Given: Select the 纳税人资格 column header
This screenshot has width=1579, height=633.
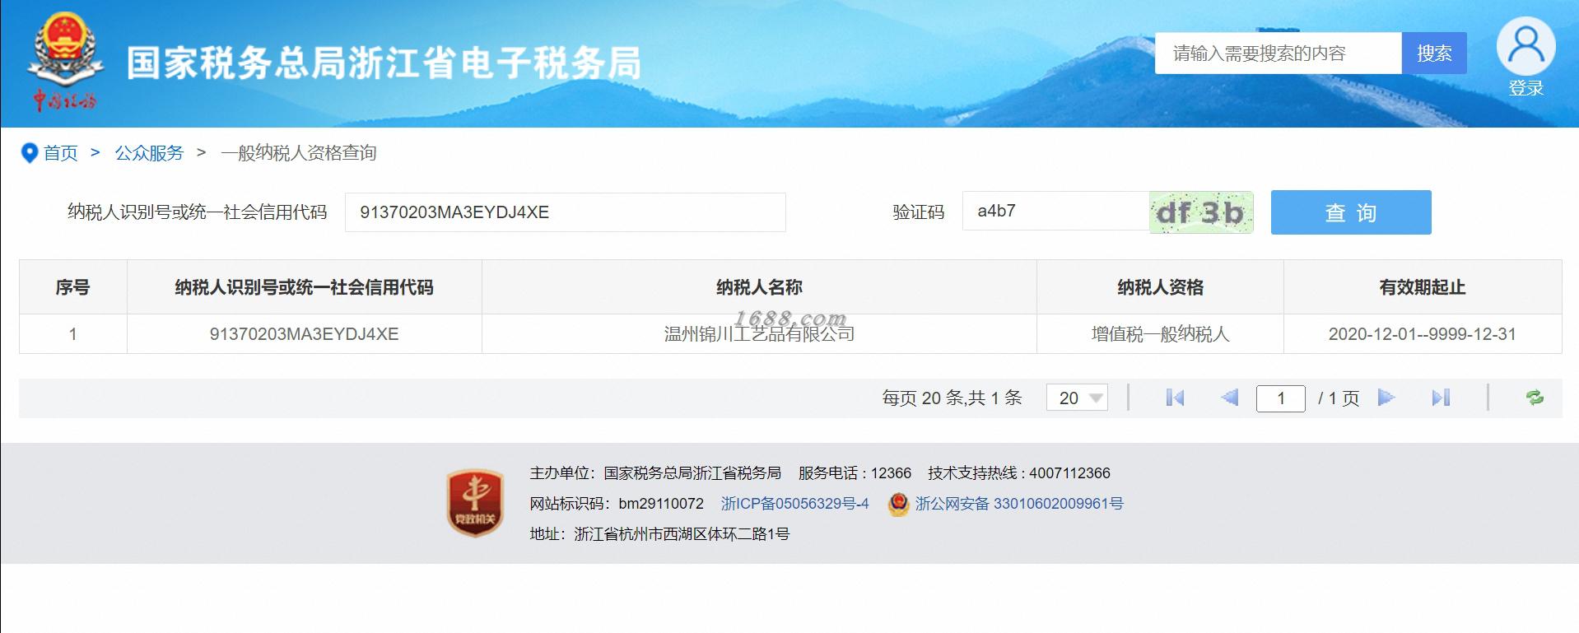Looking at the screenshot, I should (x=1160, y=287).
